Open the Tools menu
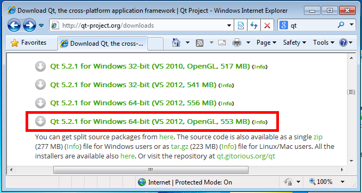362x193 pixels. 324,43
